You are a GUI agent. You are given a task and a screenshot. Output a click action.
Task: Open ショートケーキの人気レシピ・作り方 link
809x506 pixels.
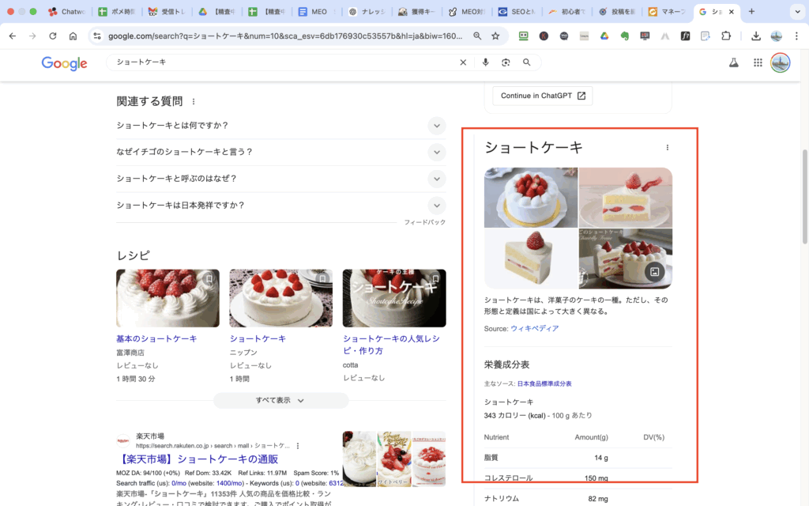click(x=392, y=345)
